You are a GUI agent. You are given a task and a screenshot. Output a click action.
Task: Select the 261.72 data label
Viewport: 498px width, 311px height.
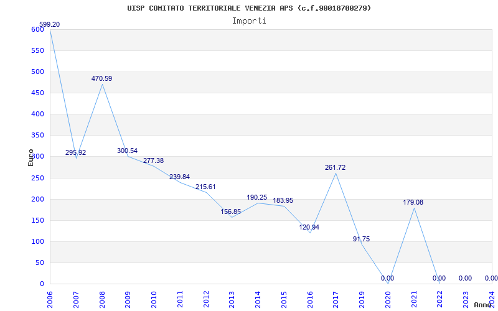click(x=335, y=167)
